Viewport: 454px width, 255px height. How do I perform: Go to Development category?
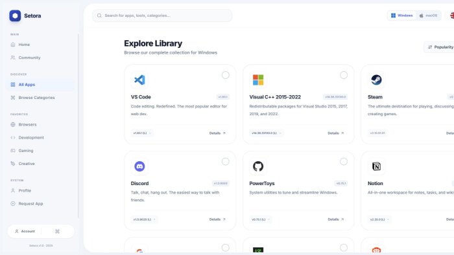click(x=40, y=137)
